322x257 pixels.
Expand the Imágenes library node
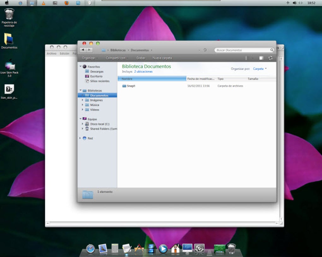tap(83, 100)
